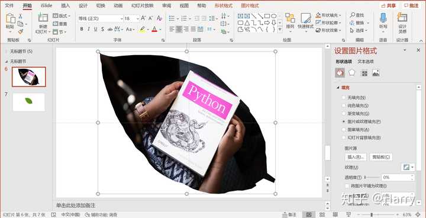Switch to the Insert (插入) tab
The image size is (426, 218).
[x=66, y=5]
